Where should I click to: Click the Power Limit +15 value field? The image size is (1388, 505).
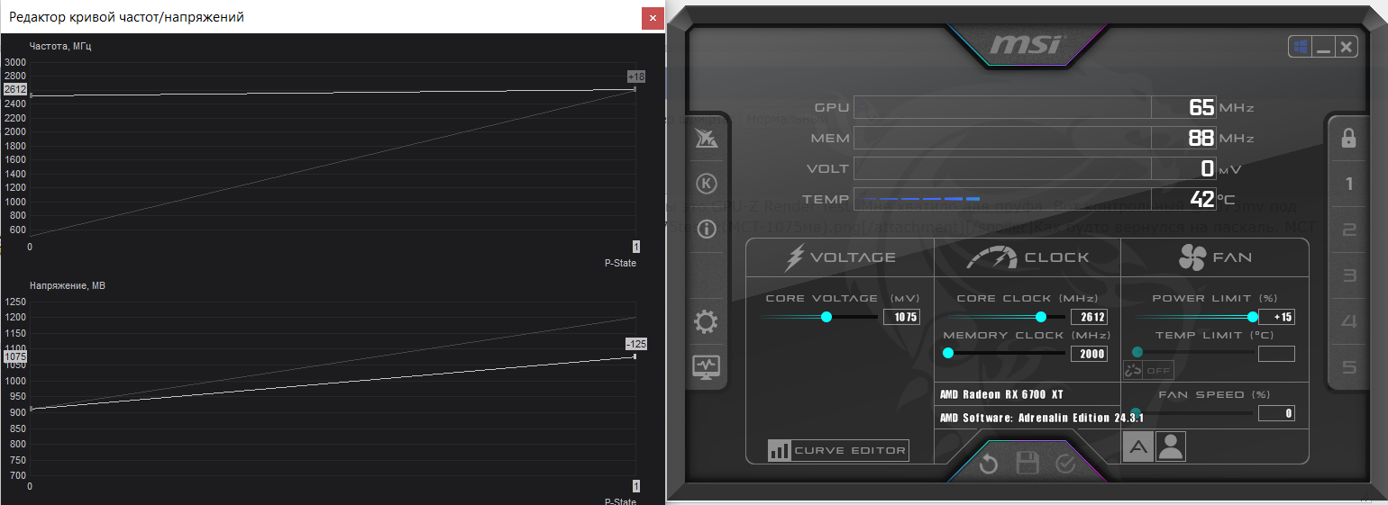1276,317
